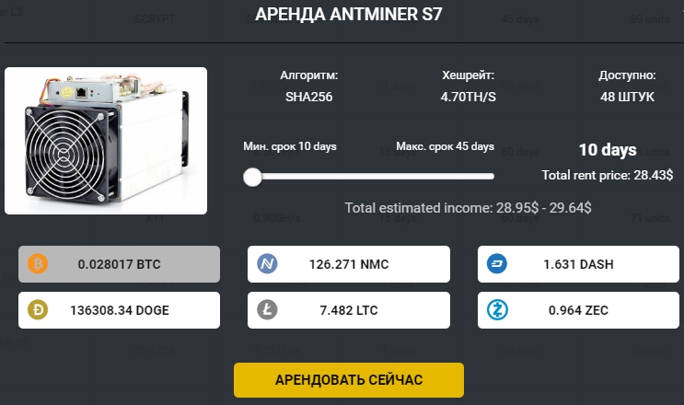This screenshot has width=684, height=405.
Task: Pick the 7.482 LTC payout option
Action: (x=349, y=310)
